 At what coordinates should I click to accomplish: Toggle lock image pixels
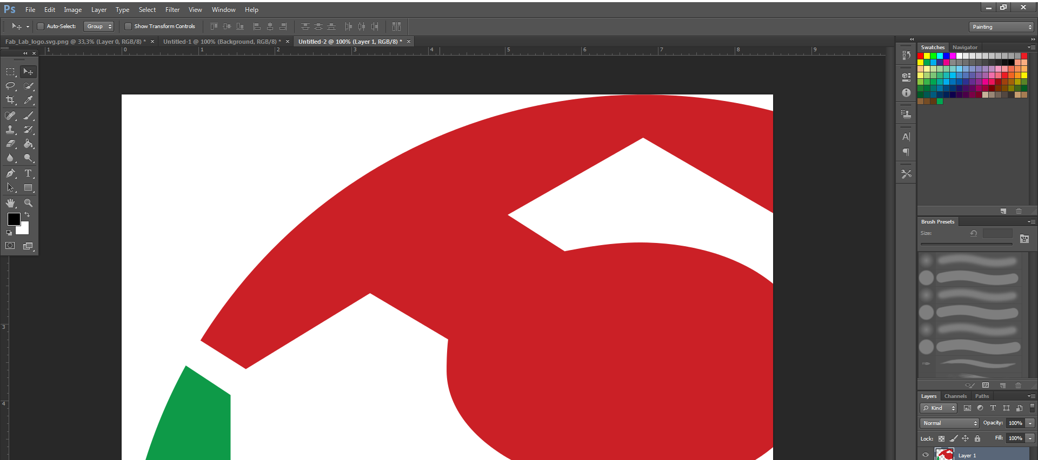tap(954, 438)
